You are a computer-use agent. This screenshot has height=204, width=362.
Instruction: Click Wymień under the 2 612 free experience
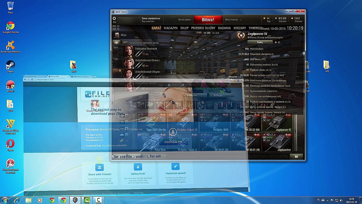tap(298, 22)
